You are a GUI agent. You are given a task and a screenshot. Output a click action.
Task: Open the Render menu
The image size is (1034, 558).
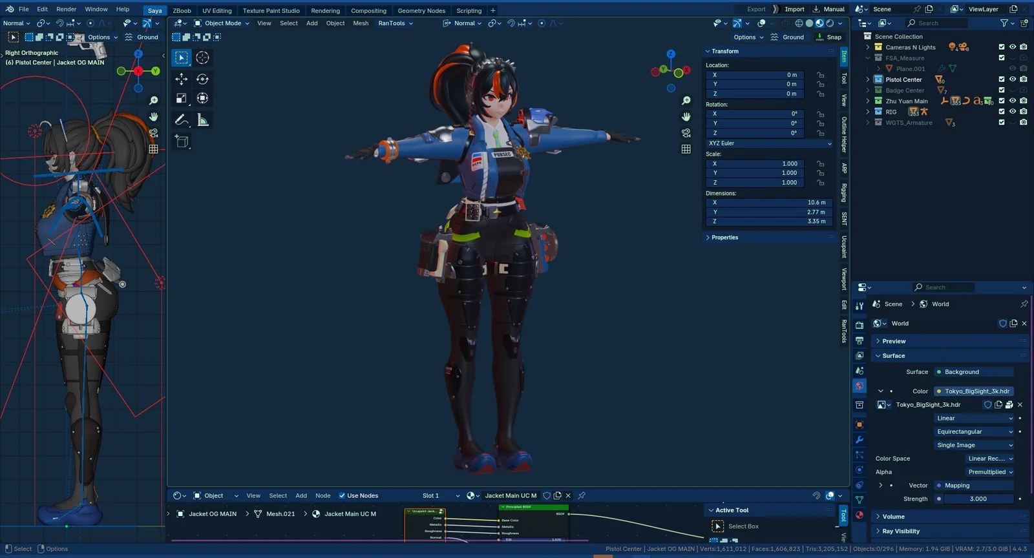[67, 9]
